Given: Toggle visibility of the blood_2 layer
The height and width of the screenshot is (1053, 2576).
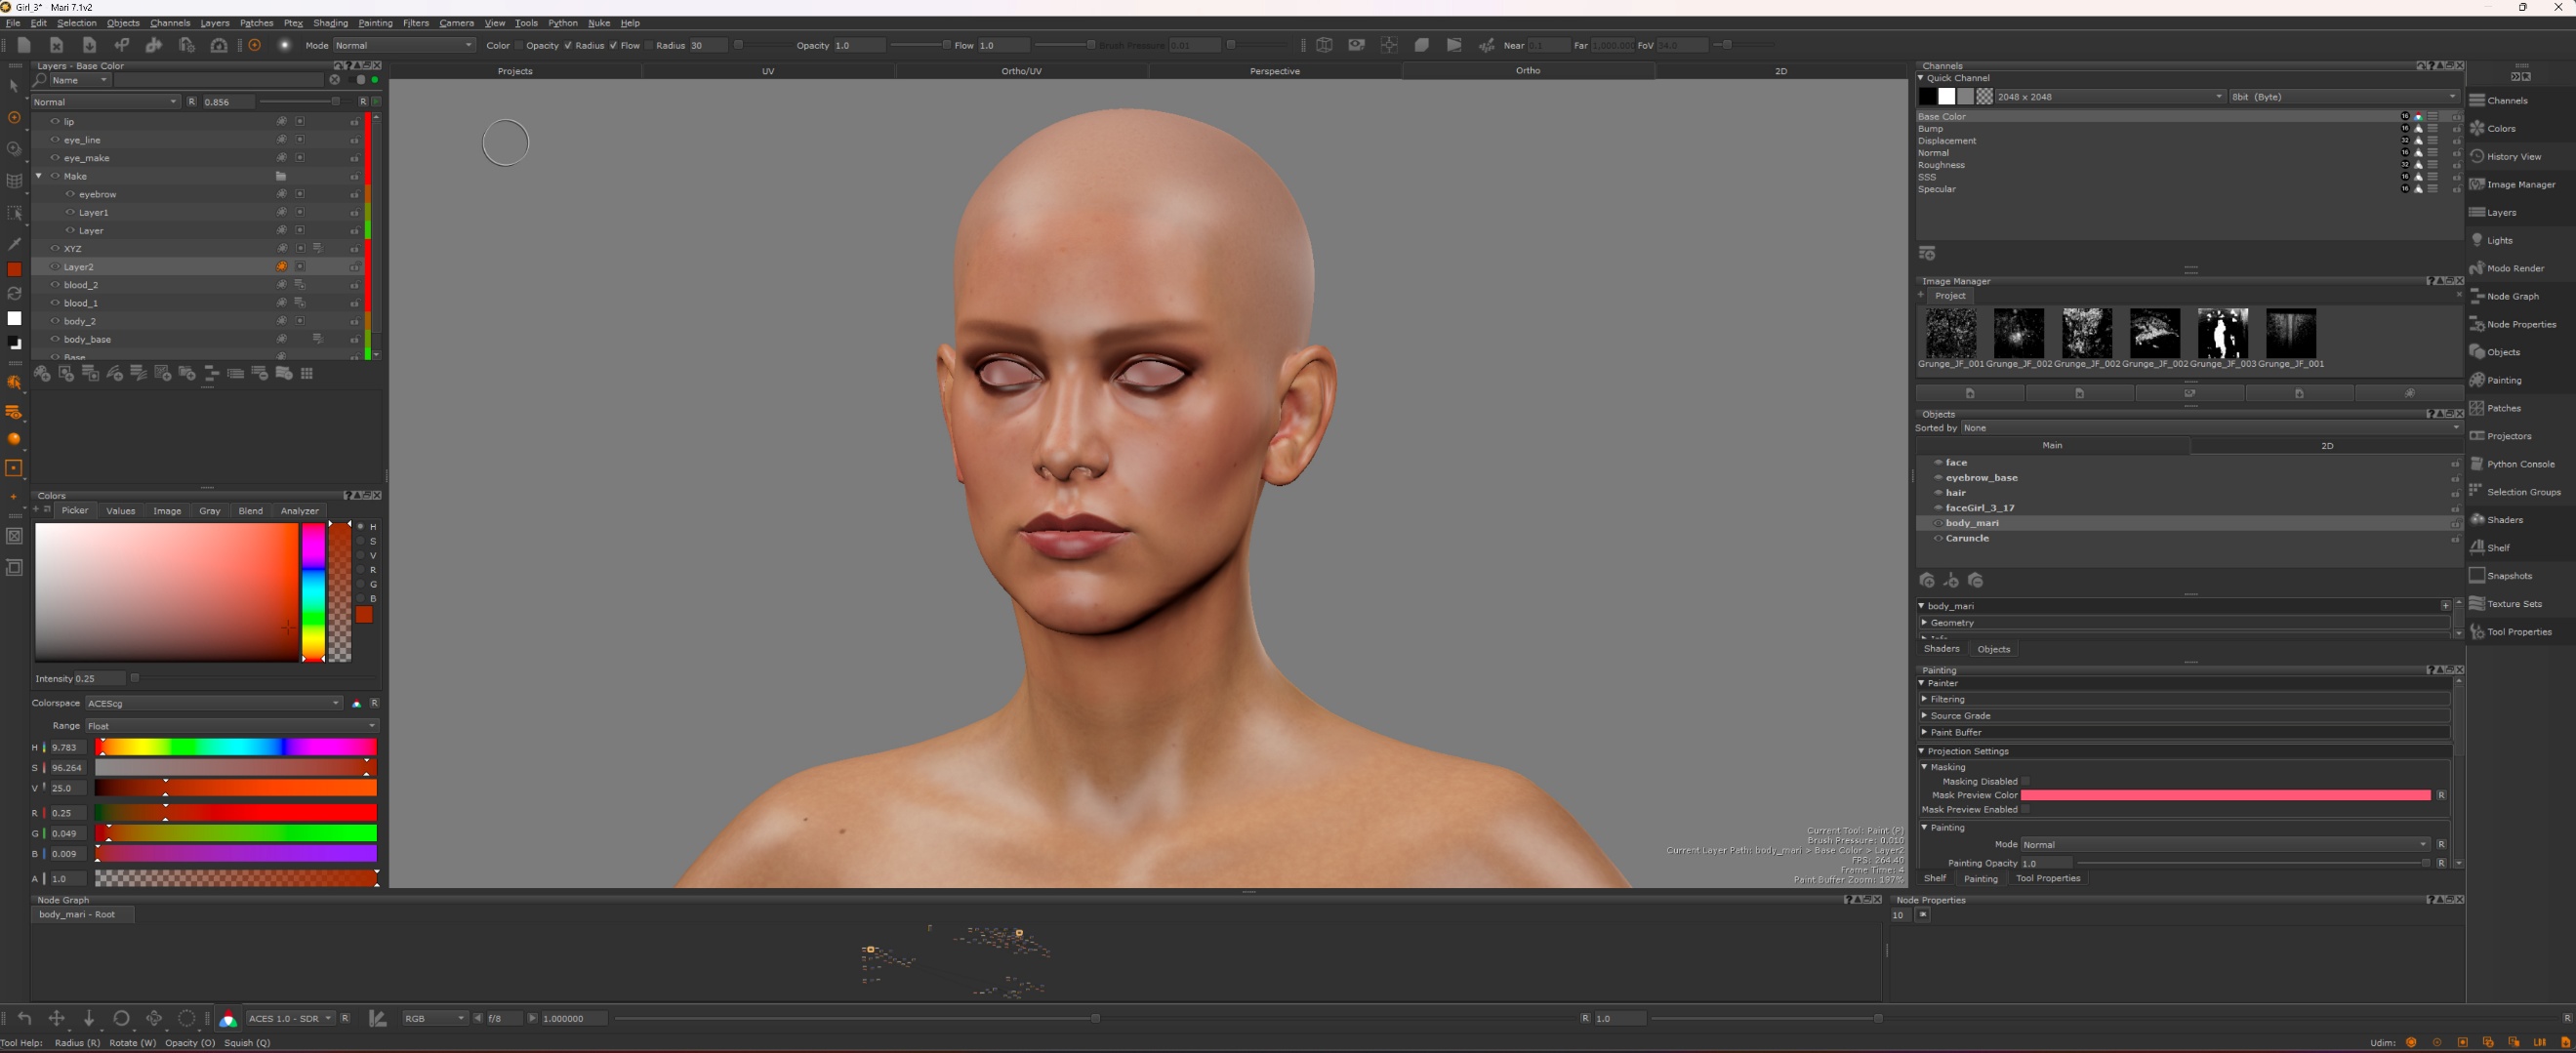Looking at the screenshot, I should point(55,285).
